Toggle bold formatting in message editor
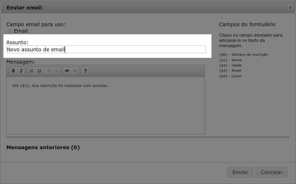296x184 pixels. click(x=13, y=71)
